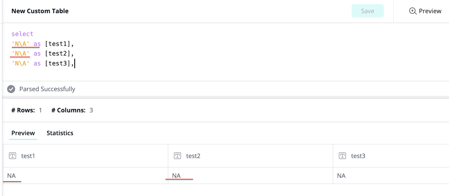The height and width of the screenshot is (196, 449).
Task: Click the Save button
Action: [368, 11]
